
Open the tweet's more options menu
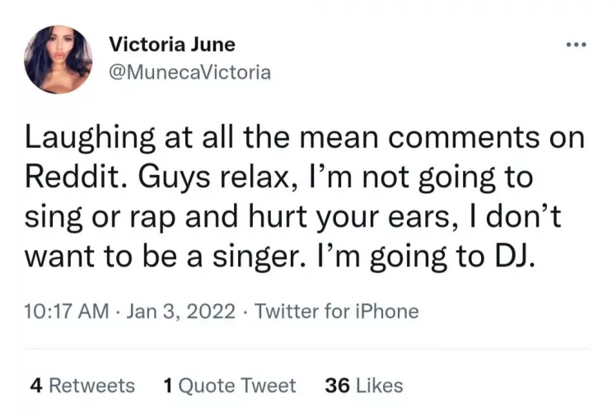click(x=574, y=43)
